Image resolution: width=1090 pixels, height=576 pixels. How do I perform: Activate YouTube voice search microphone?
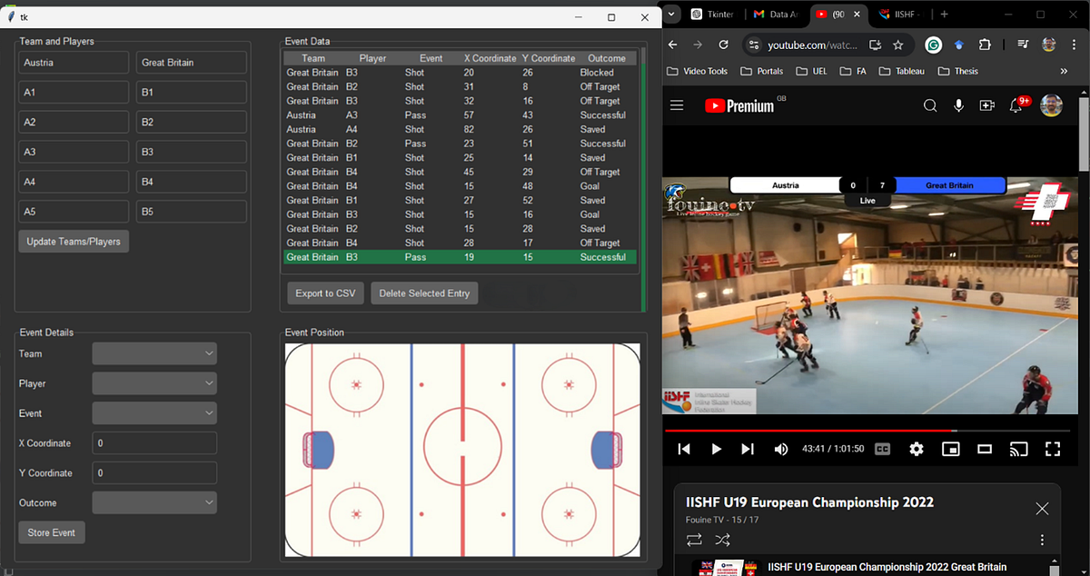coord(958,105)
